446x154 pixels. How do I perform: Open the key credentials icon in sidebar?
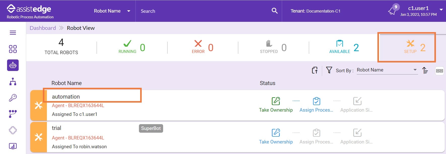(13, 98)
